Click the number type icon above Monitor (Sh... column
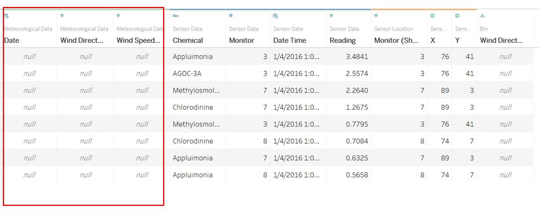Image resolution: width=539 pixels, height=214 pixels. point(376,16)
